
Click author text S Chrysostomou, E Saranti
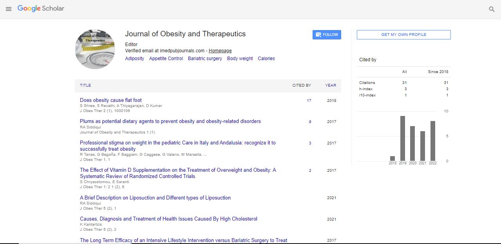click(105, 182)
